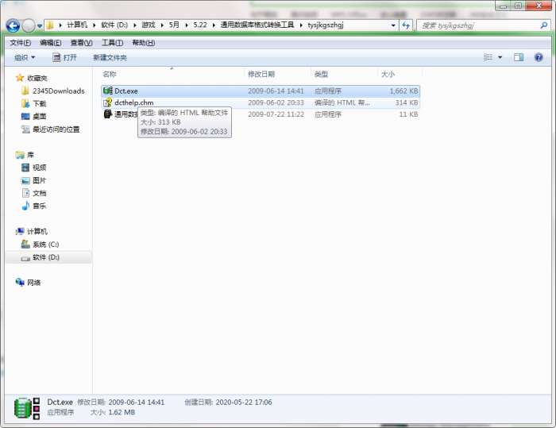Screen dimensions: 556x428
Task: Click tysjkgszhgj in the address breadcrumb
Action: 325,25
